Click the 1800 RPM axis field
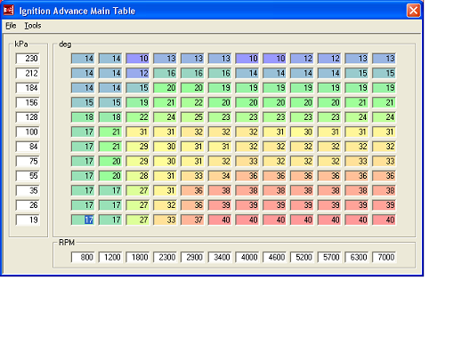The image size is (470, 352). (x=138, y=257)
